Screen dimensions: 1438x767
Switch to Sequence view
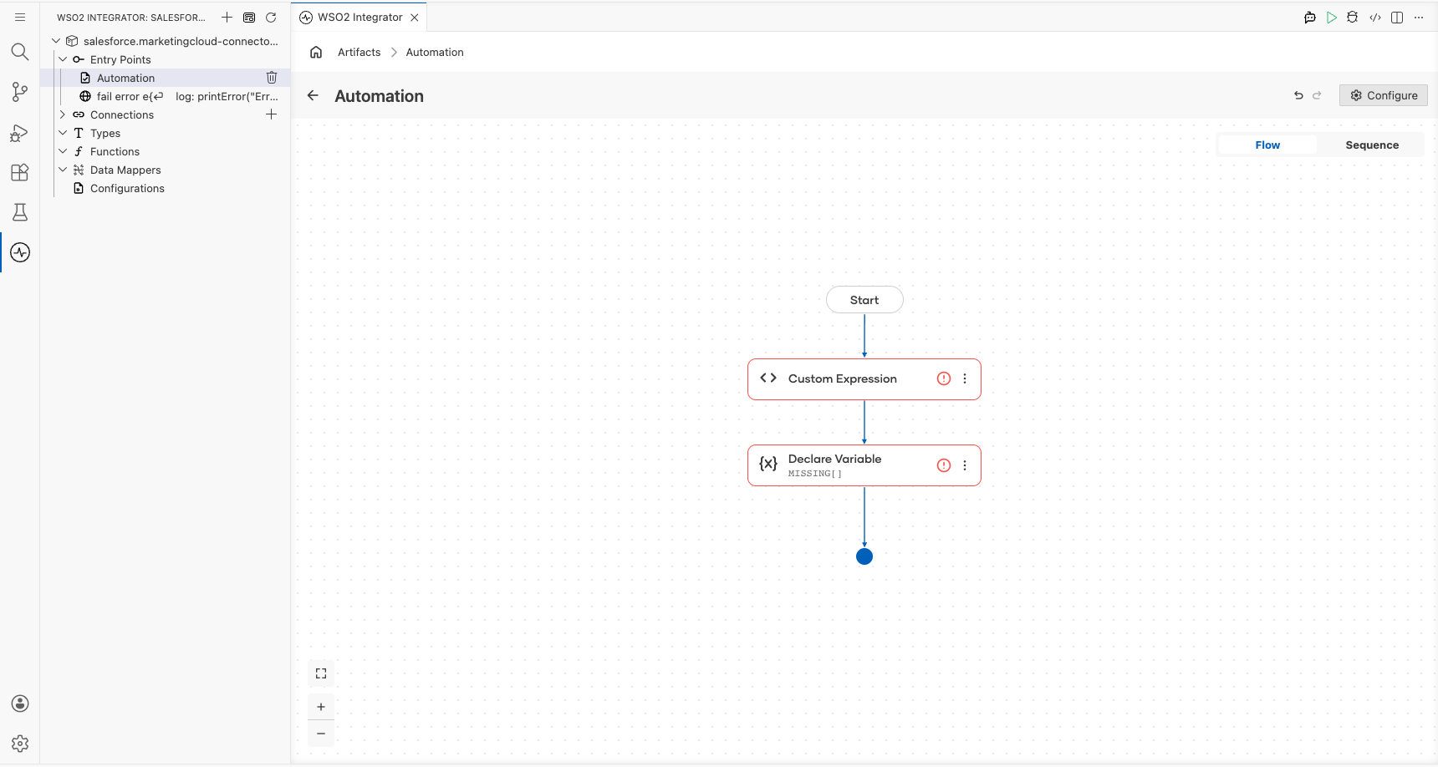(1372, 145)
